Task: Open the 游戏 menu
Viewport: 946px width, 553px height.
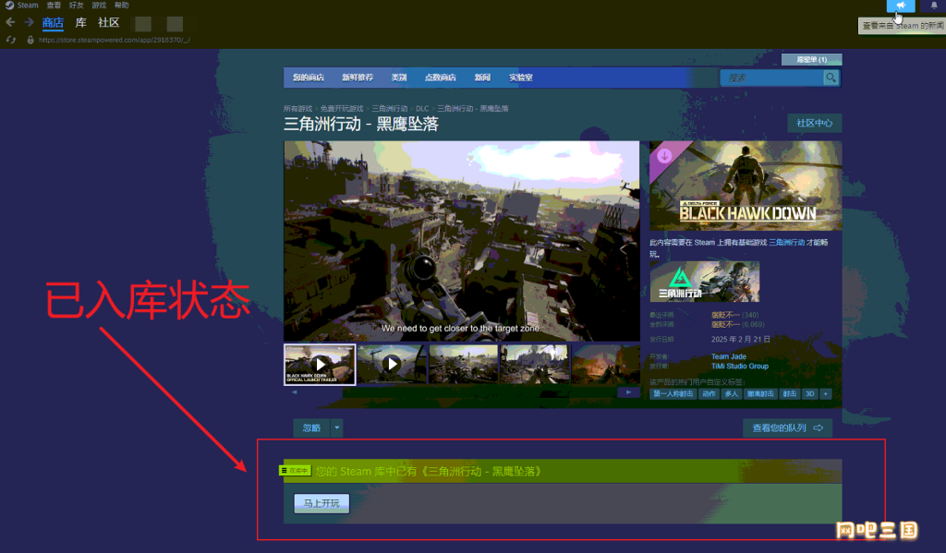Action: click(x=99, y=6)
